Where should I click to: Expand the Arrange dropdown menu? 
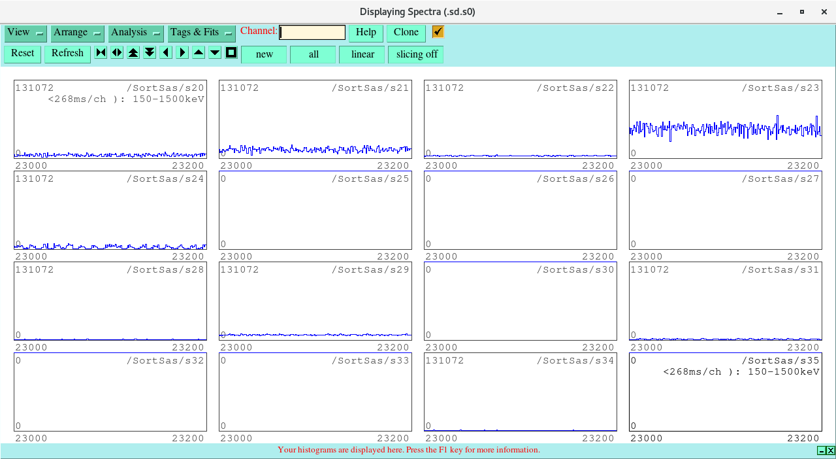coord(78,33)
